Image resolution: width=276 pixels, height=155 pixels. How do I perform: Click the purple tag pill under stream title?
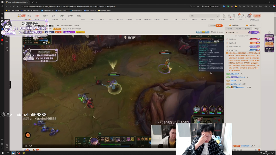tap(69, 32)
